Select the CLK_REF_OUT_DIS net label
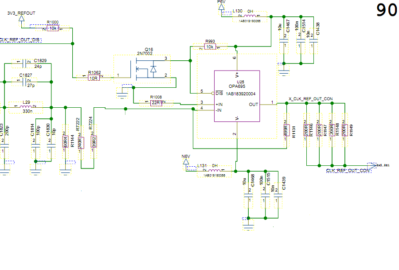This screenshot has width=399, height=270. click(x=20, y=40)
